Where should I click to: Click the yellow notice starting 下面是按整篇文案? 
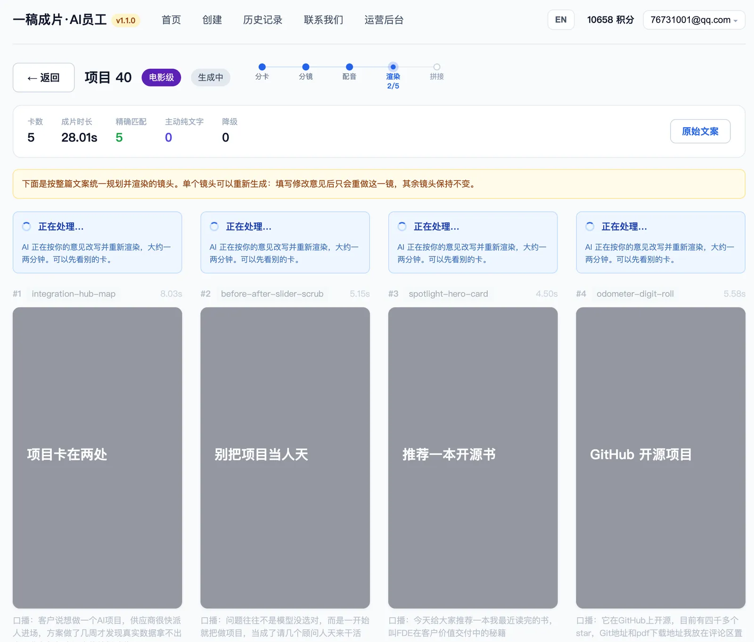(x=379, y=184)
